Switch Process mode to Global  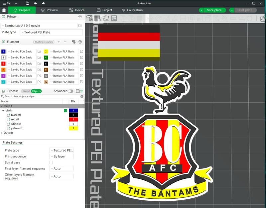[26, 91]
